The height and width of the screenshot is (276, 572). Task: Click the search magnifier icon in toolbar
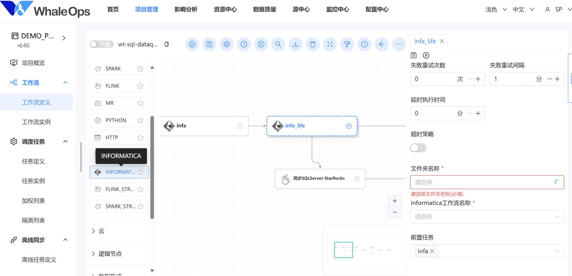pos(278,44)
